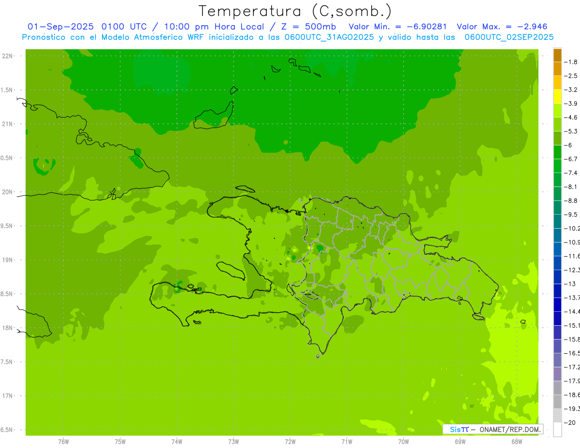Click the '72W' longitude axis label
Viewport: 580px width, 448px height.
tap(290, 441)
